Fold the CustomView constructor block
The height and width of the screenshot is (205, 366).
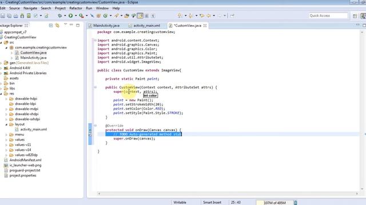[x=96, y=87]
